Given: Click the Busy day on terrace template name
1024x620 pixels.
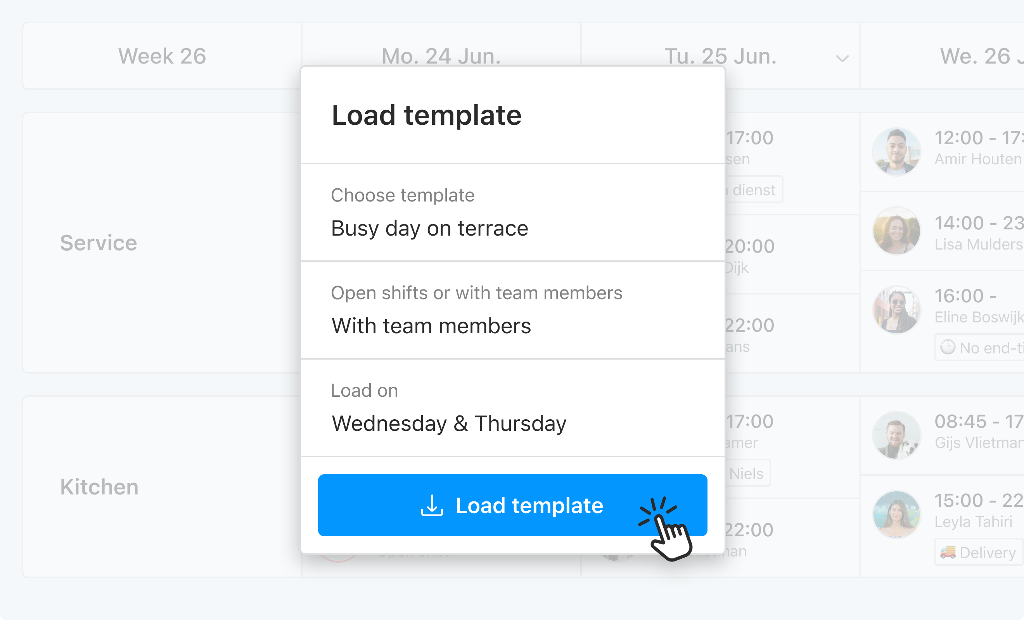Looking at the screenshot, I should pos(429,228).
